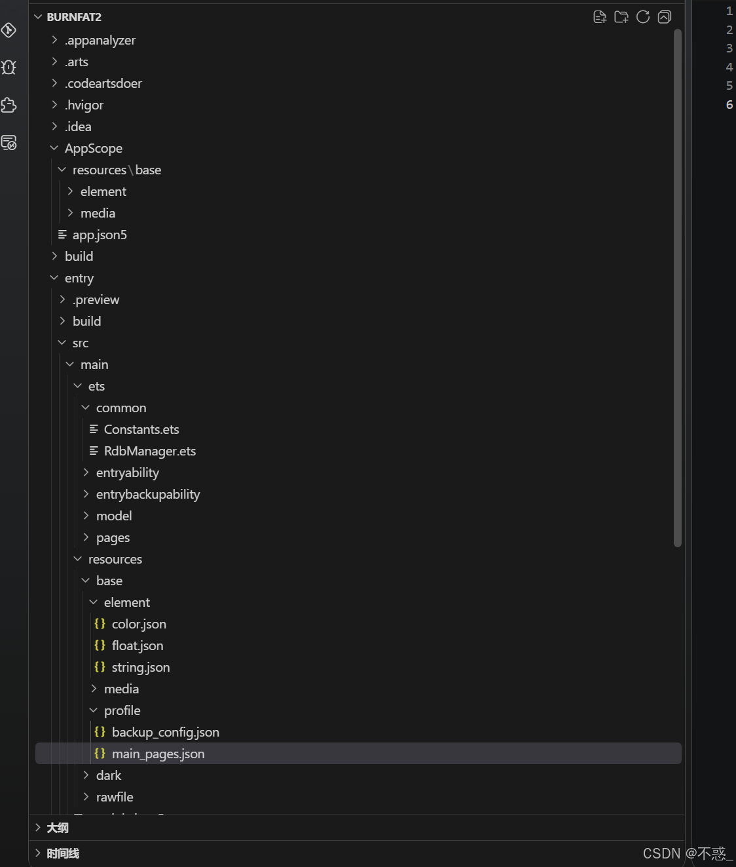736x867 pixels.
Task: Open color.json file
Action: click(x=139, y=624)
